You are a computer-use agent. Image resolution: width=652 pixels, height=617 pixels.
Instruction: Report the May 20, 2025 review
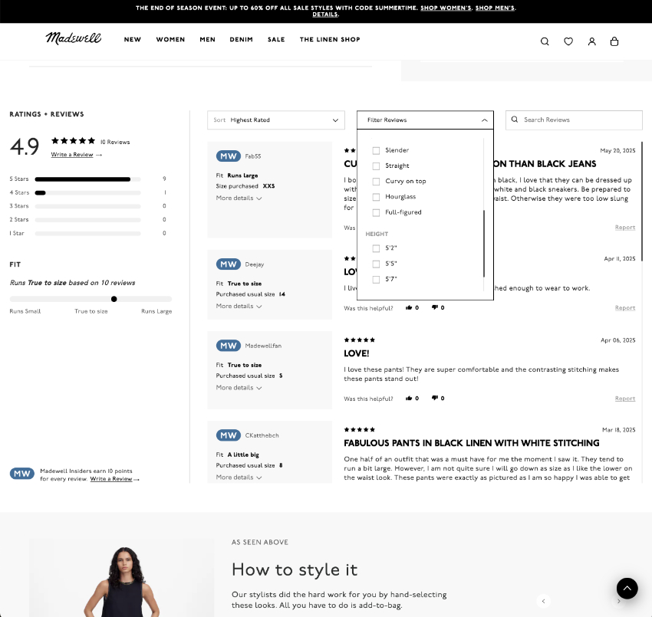625,228
